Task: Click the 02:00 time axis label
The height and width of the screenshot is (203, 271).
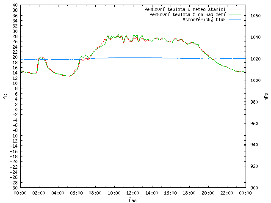Action: pyautogui.click(x=39, y=193)
